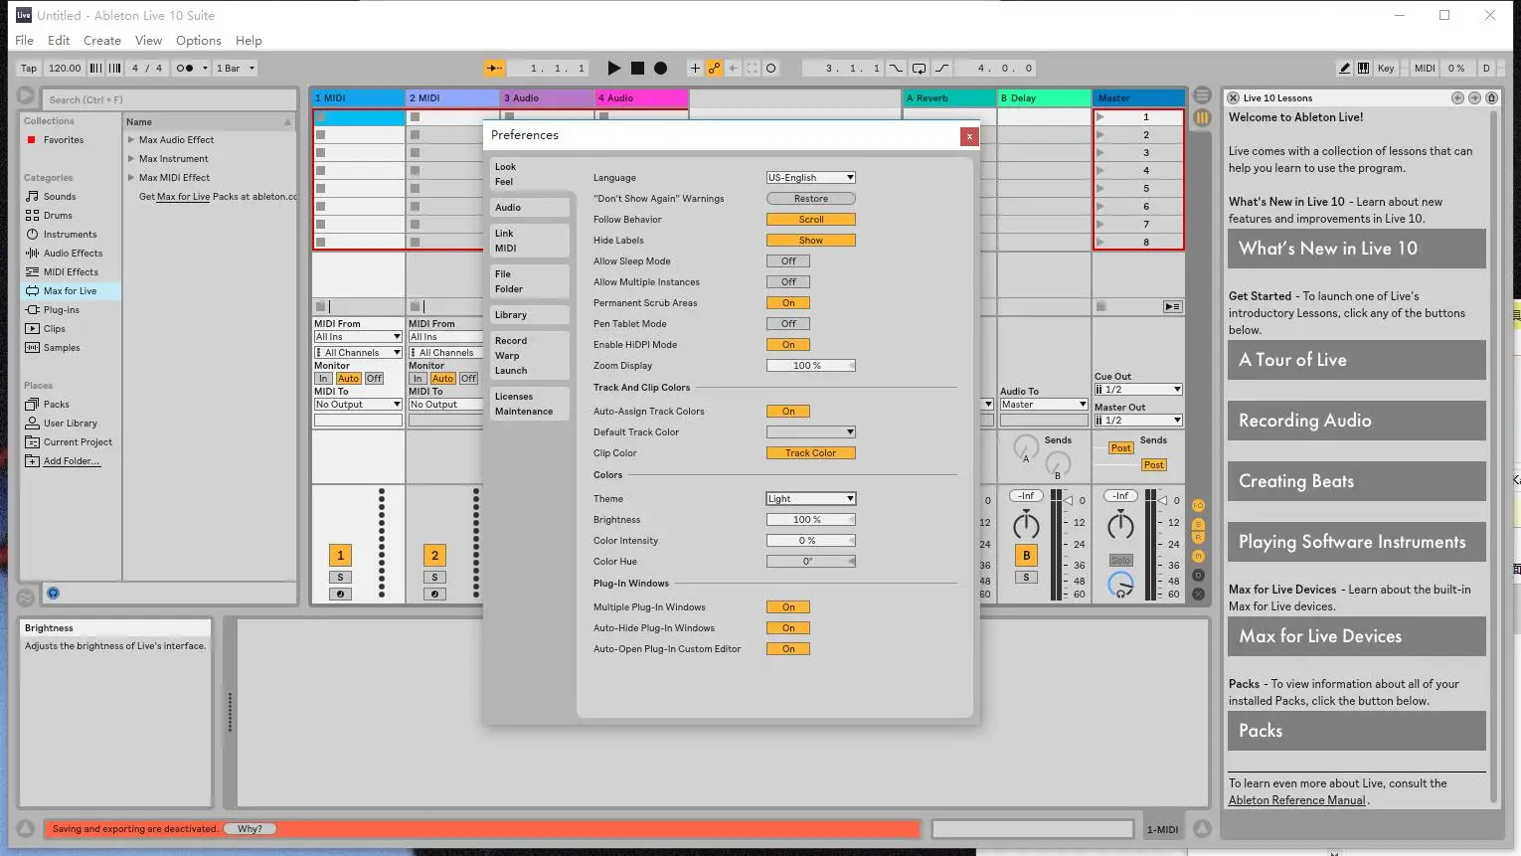Expand the Max Audio Effect folder
This screenshot has height=856, width=1521.
[x=131, y=140]
